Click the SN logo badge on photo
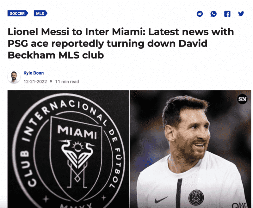Viewport: 253px width, 208px height. [242, 99]
